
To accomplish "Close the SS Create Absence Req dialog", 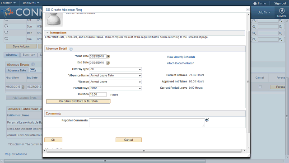I will 248,10.
